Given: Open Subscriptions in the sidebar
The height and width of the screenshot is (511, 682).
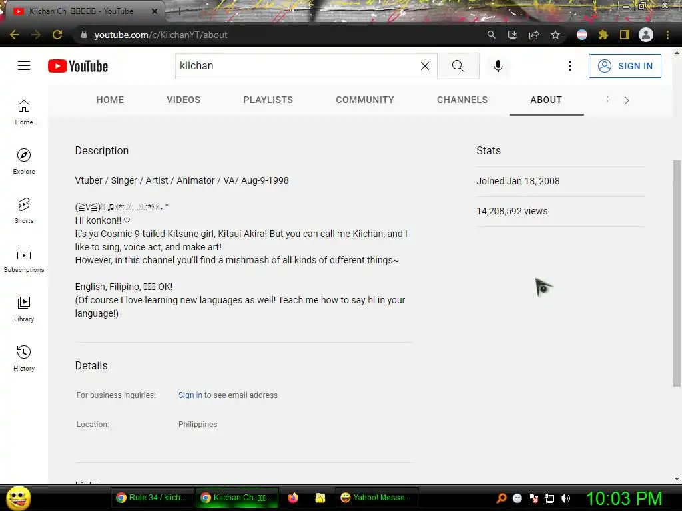Looking at the screenshot, I should pyautogui.click(x=24, y=260).
